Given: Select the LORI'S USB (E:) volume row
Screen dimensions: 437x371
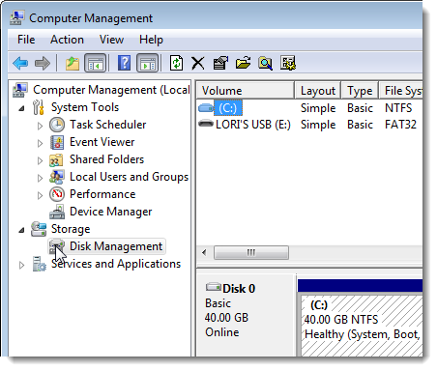Looking at the screenshot, I should coord(309,125).
